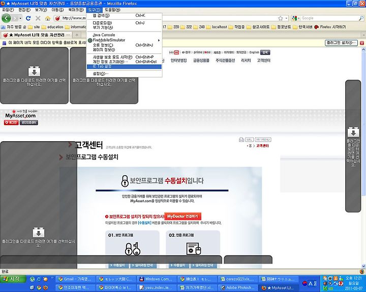Click the page print icon
This screenshot has width=366, height=292.
click(x=241, y=140)
